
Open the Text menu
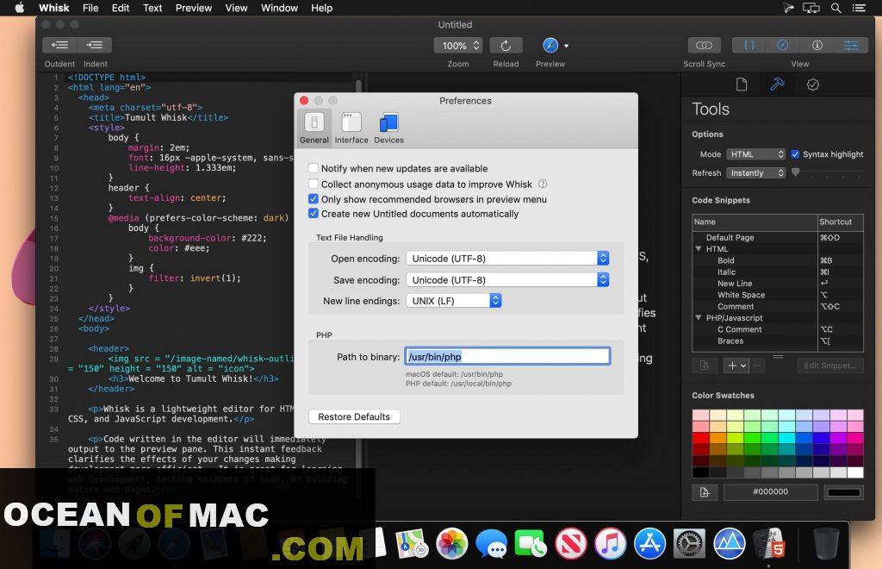pyautogui.click(x=152, y=8)
